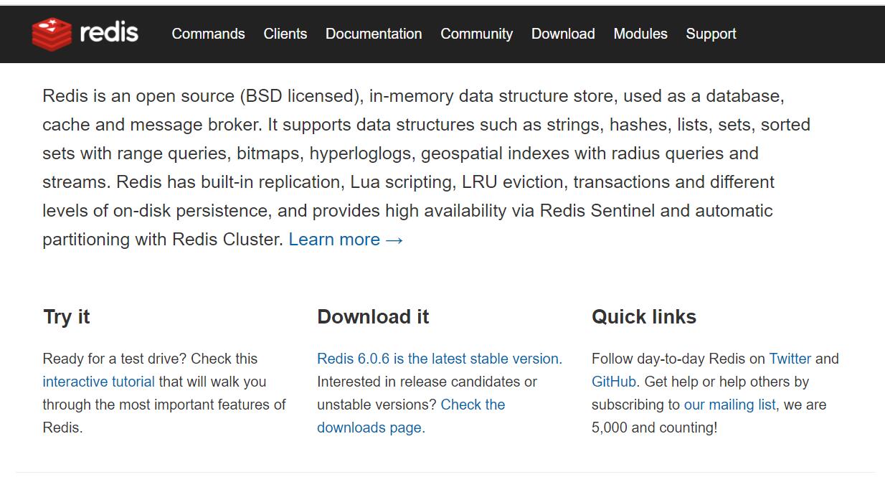Follow the Learn more arrow link
This screenshot has height=477, width=885.
(x=346, y=240)
